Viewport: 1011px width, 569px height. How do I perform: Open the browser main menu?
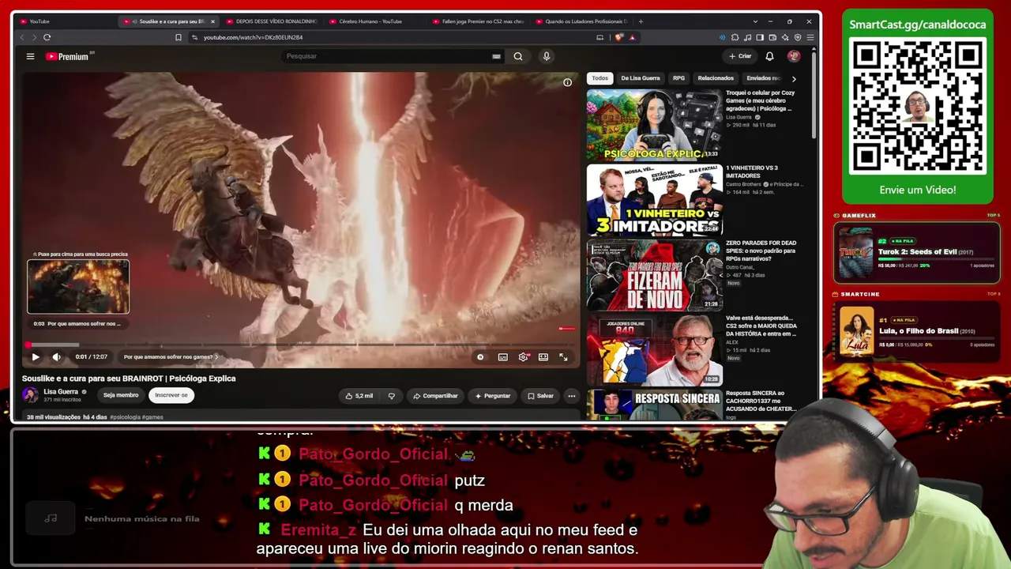[x=810, y=37]
